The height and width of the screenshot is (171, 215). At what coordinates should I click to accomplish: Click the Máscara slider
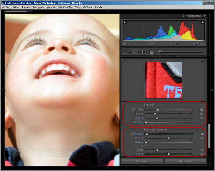point(169,122)
